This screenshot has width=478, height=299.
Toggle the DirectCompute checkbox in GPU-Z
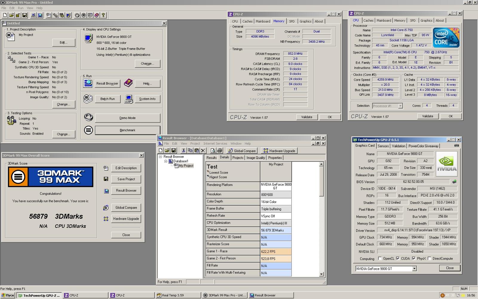click(429, 258)
